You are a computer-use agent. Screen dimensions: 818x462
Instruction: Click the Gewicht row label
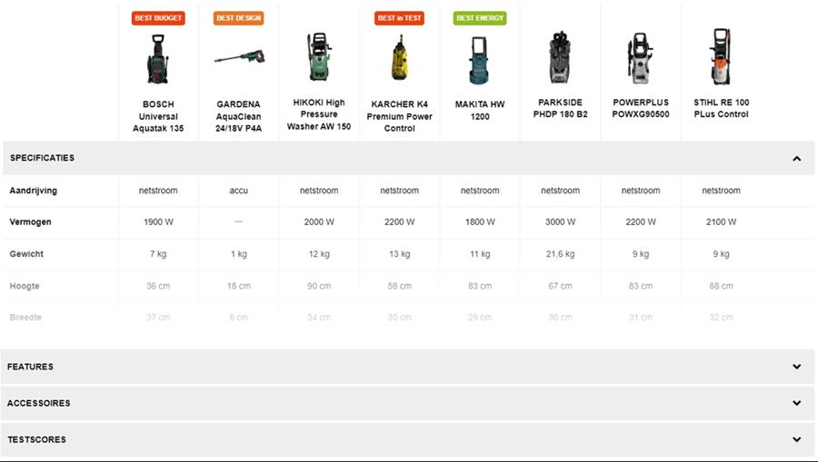26,254
